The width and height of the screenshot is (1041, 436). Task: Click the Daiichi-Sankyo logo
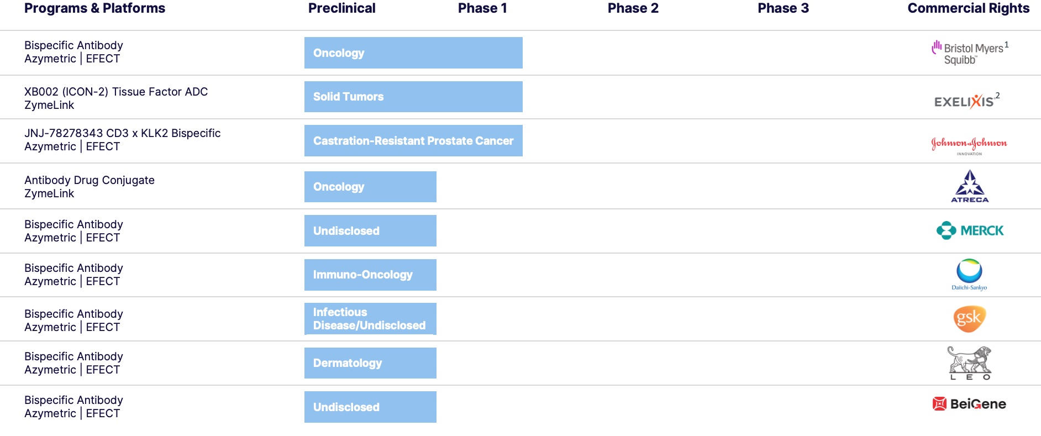click(969, 274)
